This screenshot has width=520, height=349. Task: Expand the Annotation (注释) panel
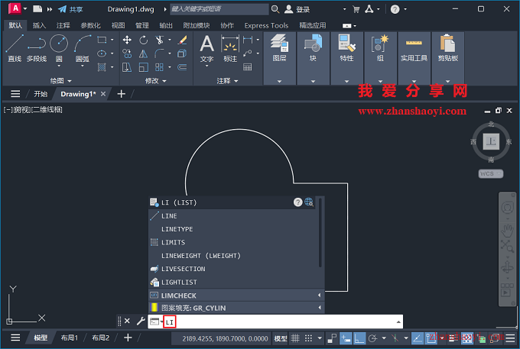(x=227, y=81)
